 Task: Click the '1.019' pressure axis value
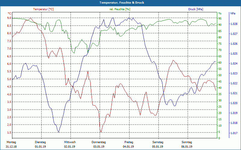[x=234, y=113]
